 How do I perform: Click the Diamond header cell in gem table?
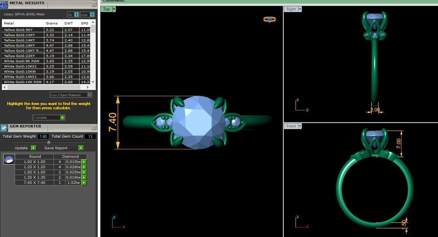pos(71,156)
